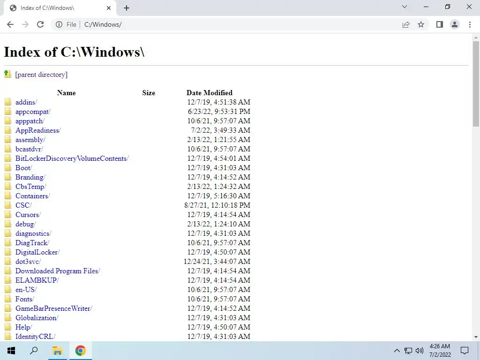Go back using the browser back arrow
Screen dimensions: 480x360
10,24
